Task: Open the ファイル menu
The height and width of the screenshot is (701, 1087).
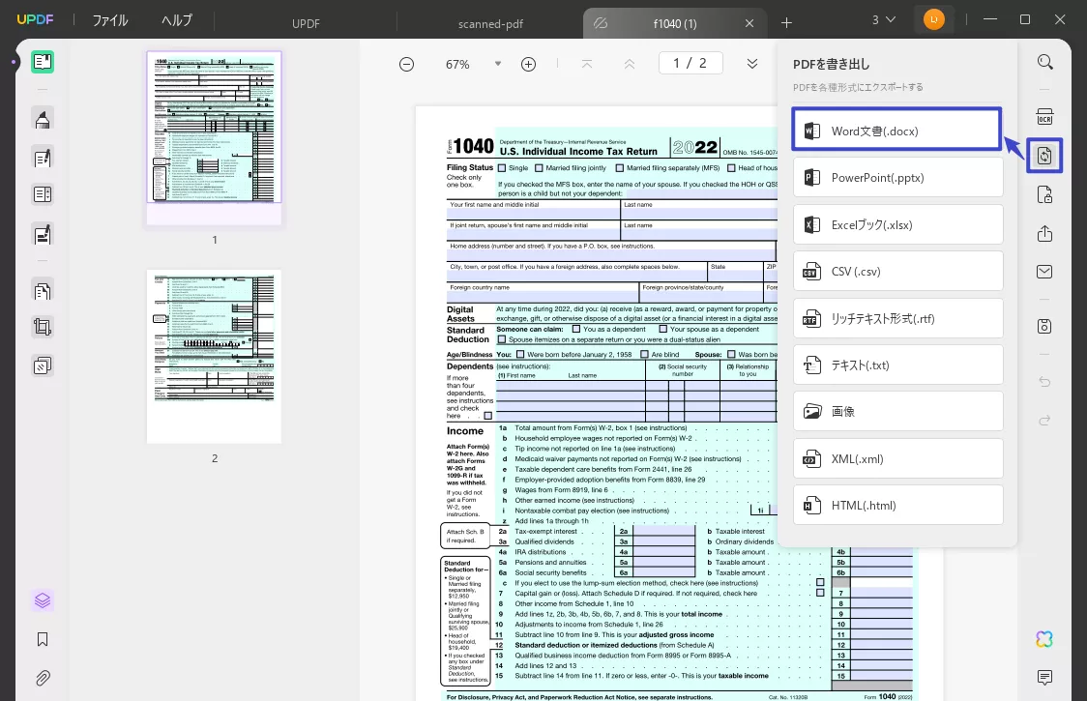Action: [x=110, y=20]
